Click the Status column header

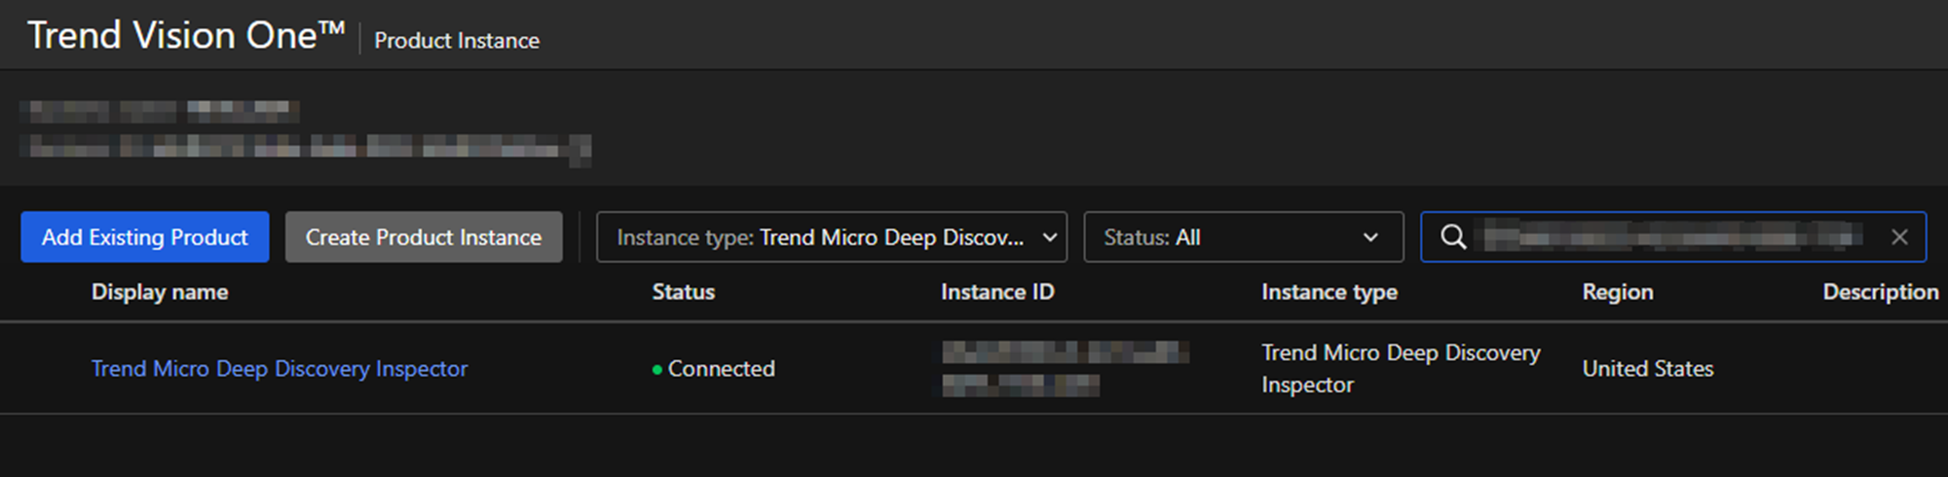pyautogui.click(x=683, y=292)
